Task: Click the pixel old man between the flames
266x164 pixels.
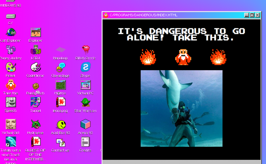Action: pyautogui.click(x=183, y=57)
